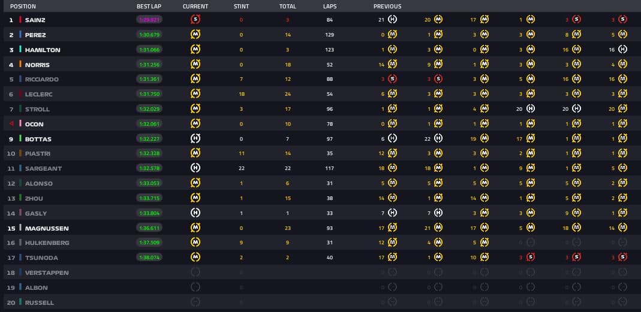Image resolution: width=641 pixels, height=312 pixels.
Task: Click the red team color bar beside Sainz
Action: click(20, 20)
